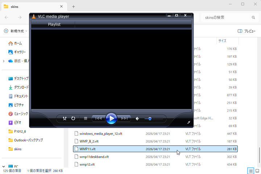Close the skins tab in Explorer

pyautogui.click(x=61, y=7)
